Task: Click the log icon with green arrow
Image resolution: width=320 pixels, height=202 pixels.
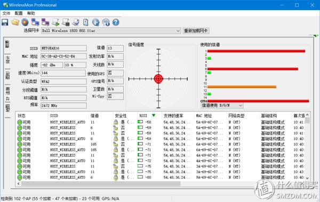Action: click(55, 22)
